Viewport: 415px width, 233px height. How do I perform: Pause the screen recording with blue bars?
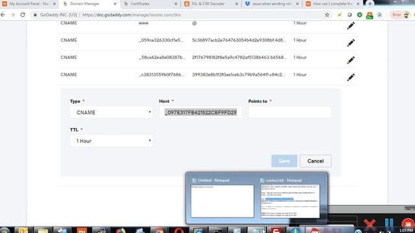[389, 223]
